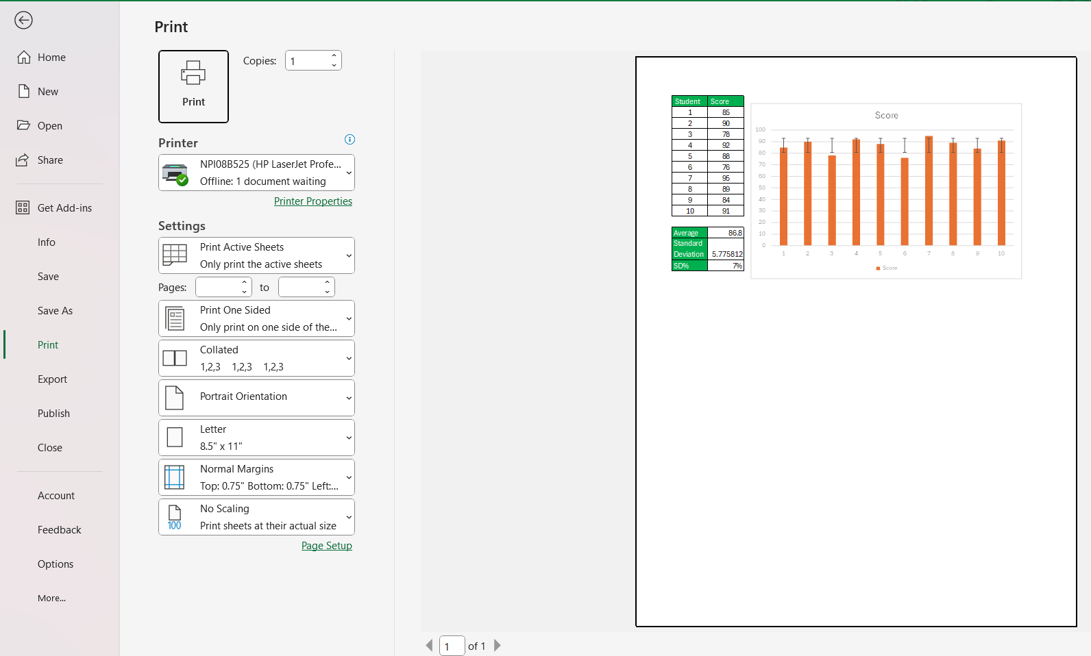Image resolution: width=1091 pixels, height=656 pixels.
Task: Click the big Print printer button
Action: pyautogui.click(x=193, y=86)
